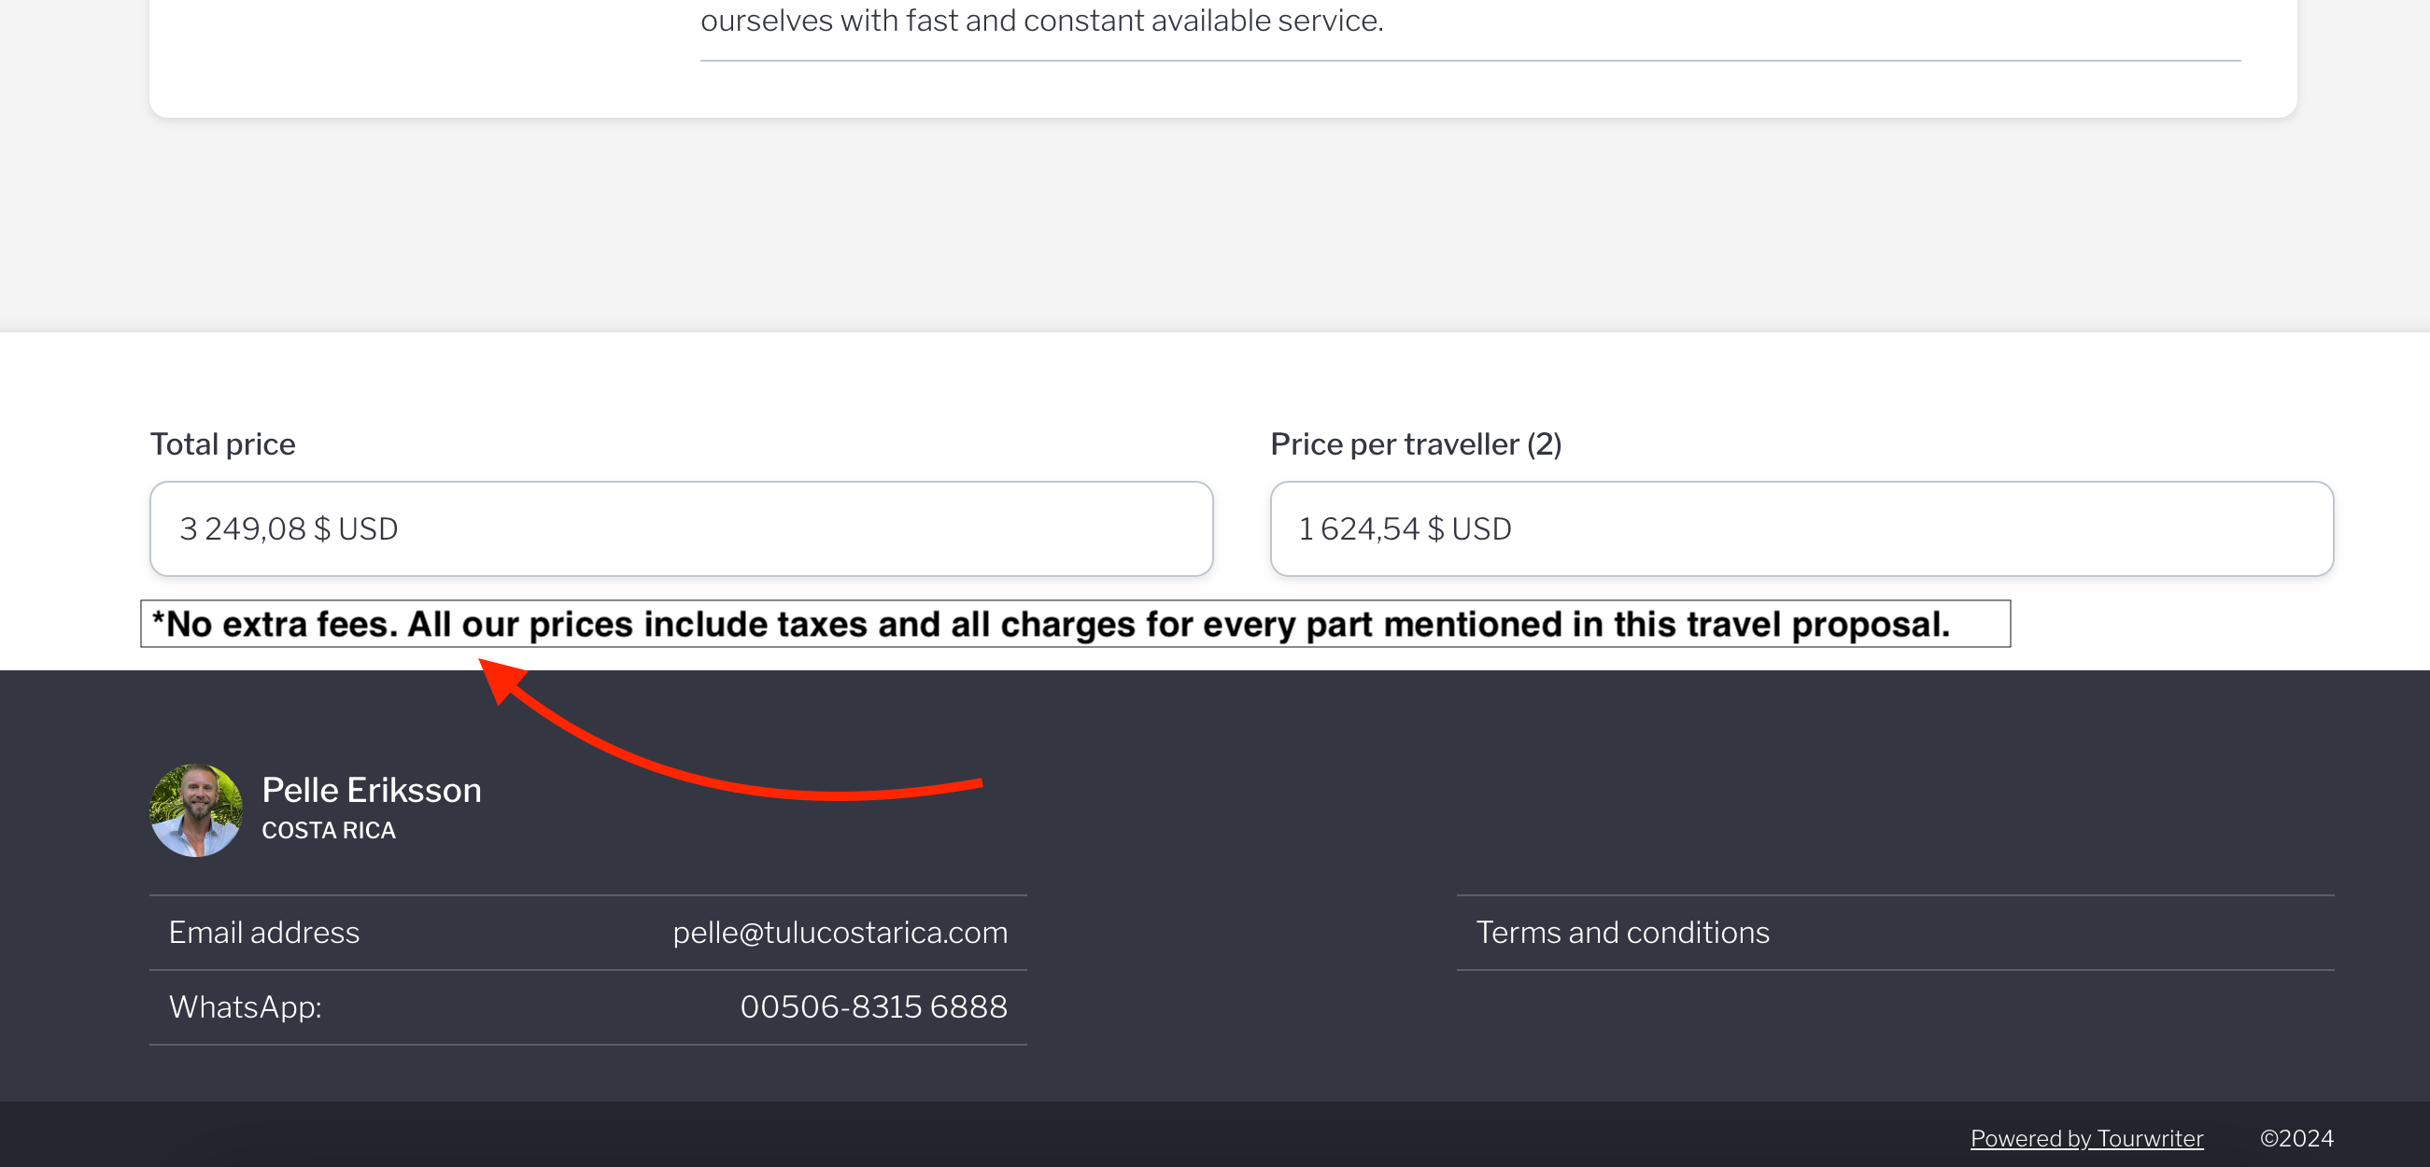Click the Price per traveller value field
This screenshot has width=2430, height=1167.
coord(1801,528)
